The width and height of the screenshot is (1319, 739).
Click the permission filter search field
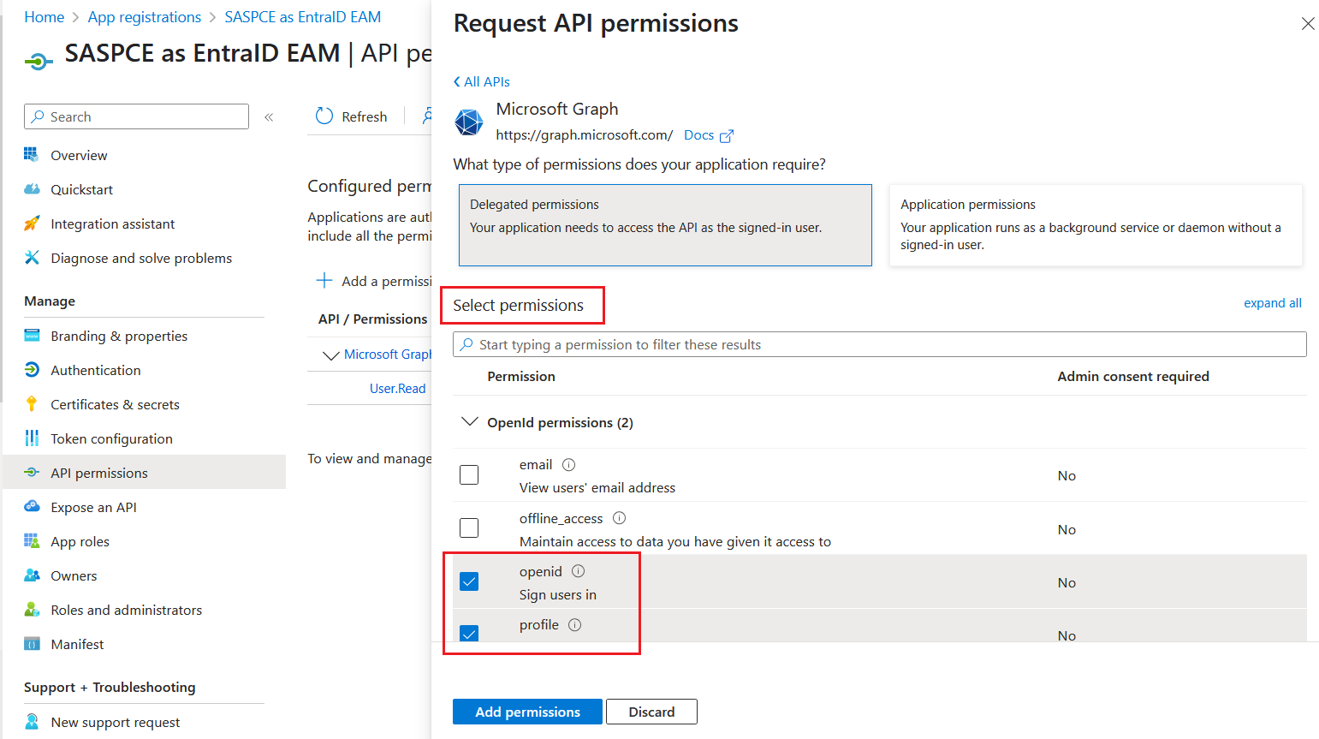(879, 344)
